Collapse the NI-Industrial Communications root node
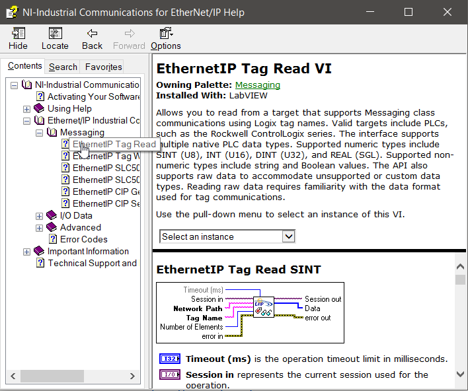The height and width of the screenshot is (391, 468). coord(14,86)
